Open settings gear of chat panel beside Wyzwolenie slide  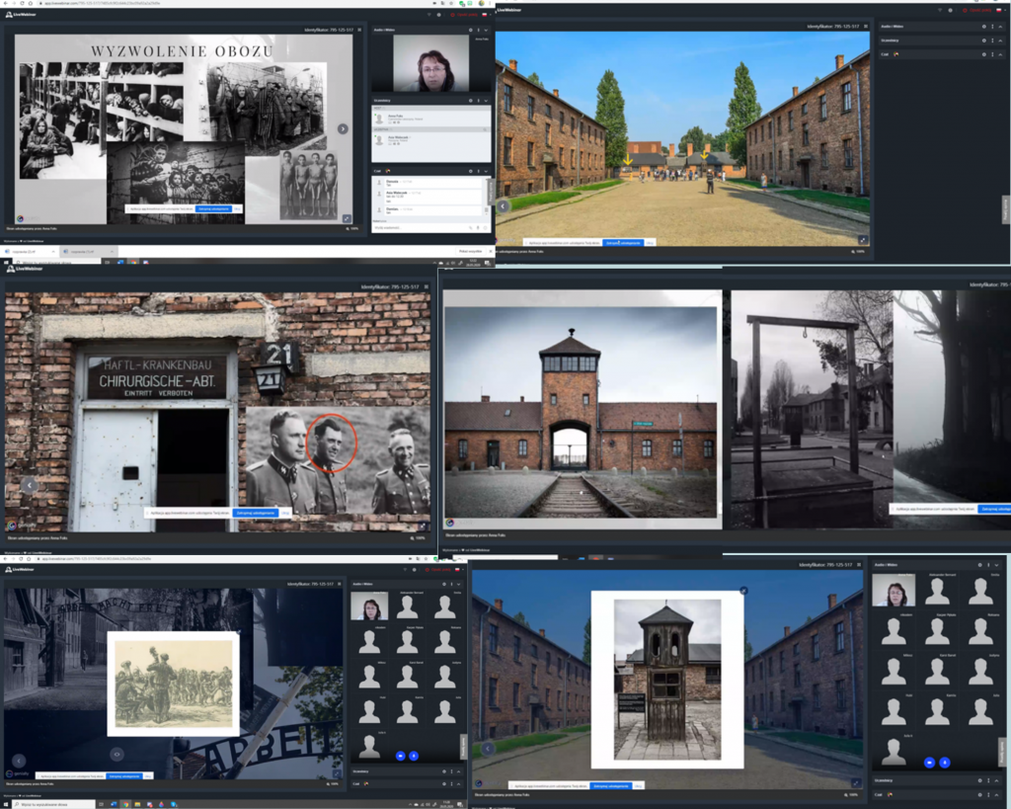469,170
